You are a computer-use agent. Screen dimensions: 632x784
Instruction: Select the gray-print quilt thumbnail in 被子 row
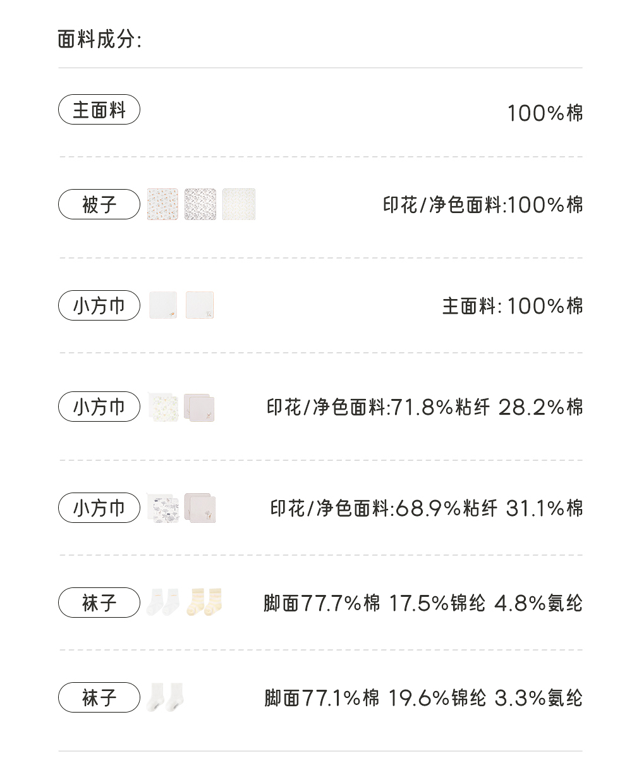click(200, 205)
